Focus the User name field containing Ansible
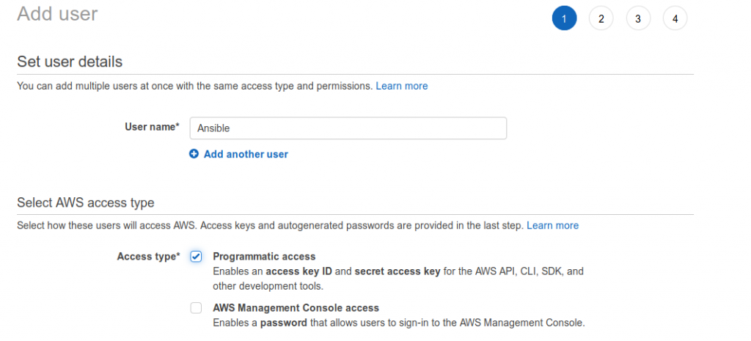 coord(348,128)
